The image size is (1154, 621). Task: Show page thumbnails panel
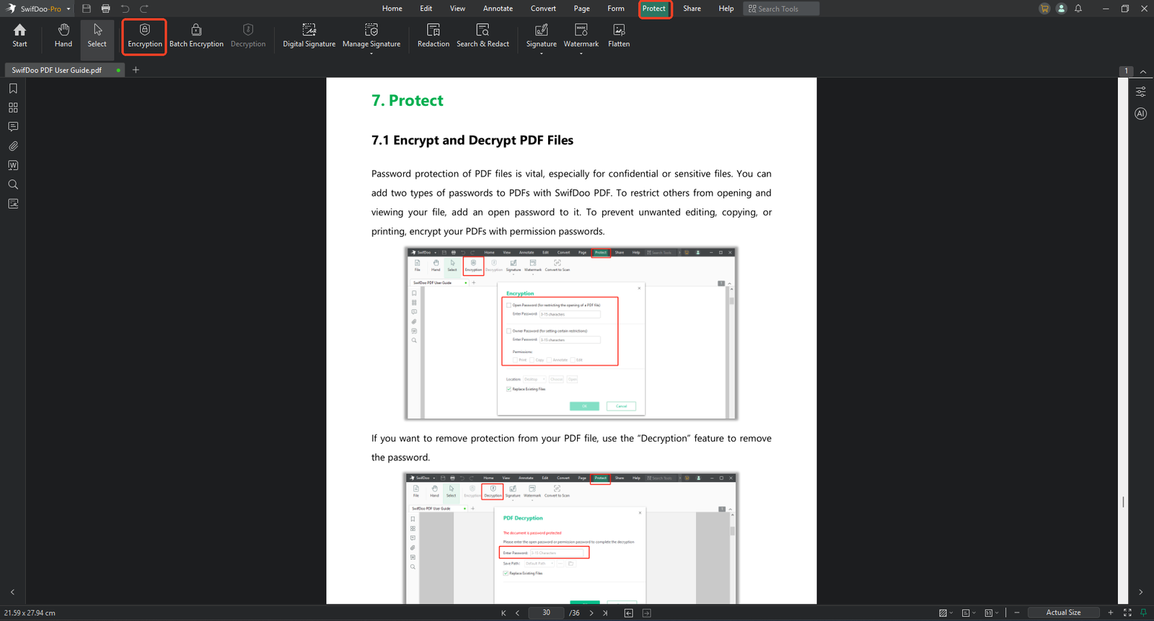point(13,107)
